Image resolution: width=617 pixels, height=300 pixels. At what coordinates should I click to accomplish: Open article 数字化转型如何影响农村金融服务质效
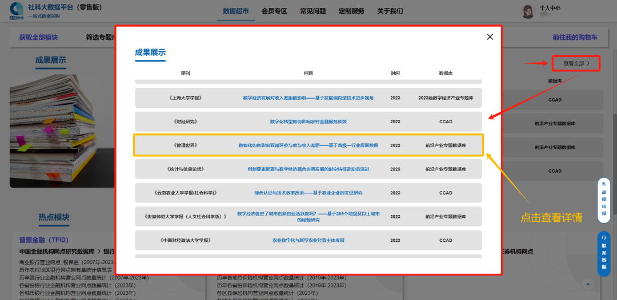click(308, 121)
